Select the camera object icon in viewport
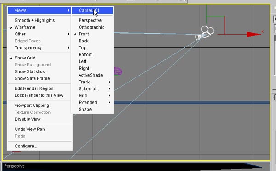 tap(205, 33)
